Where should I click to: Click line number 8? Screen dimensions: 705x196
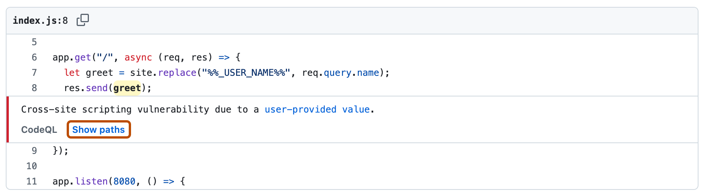34,88
